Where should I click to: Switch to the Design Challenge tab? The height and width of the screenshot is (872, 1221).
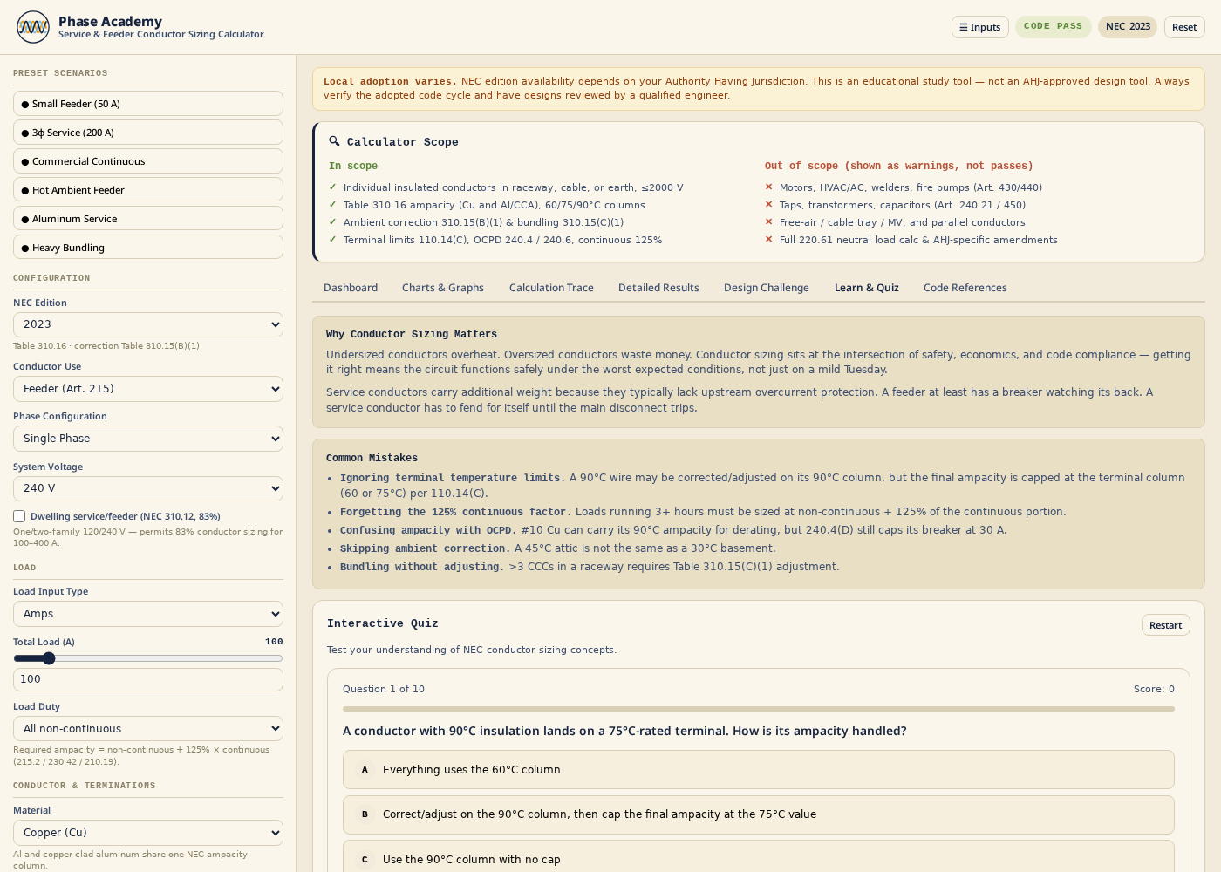767,288
